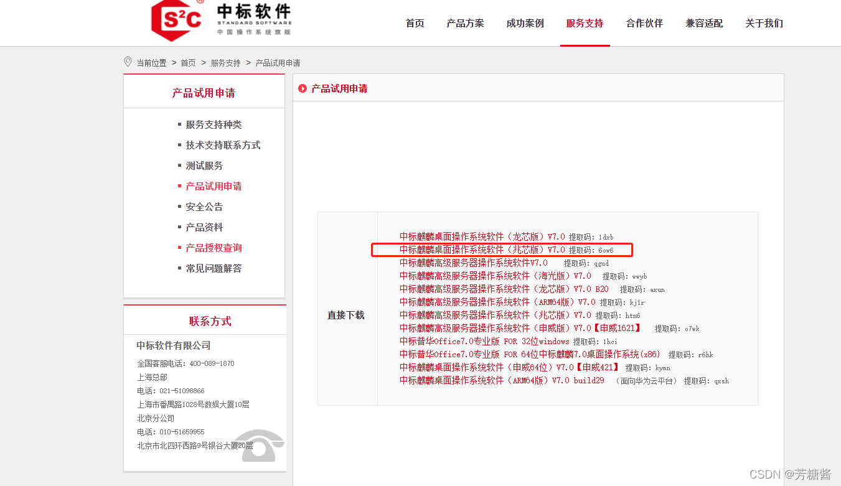Download 高级服务器操作系统软件（兆芯版）V7.0
This screenshot has height=486, width=841.
[x=496, y=315]
